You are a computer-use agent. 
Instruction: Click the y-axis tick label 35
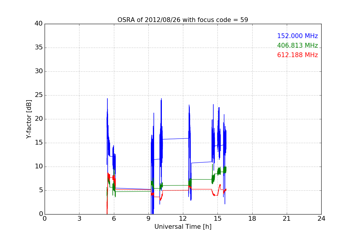pos(39,48)
